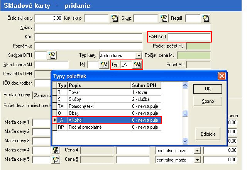The width and height of the screenshot is (247, 170).
Task: Select the Tovar row in the list
Action: click(99, 93)
